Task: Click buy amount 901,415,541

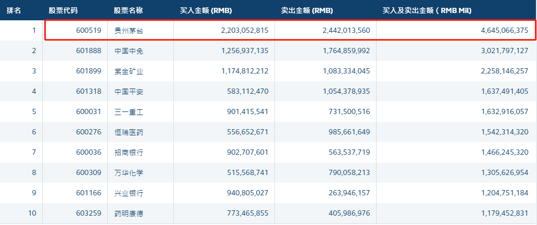Action: click(248, 111)
